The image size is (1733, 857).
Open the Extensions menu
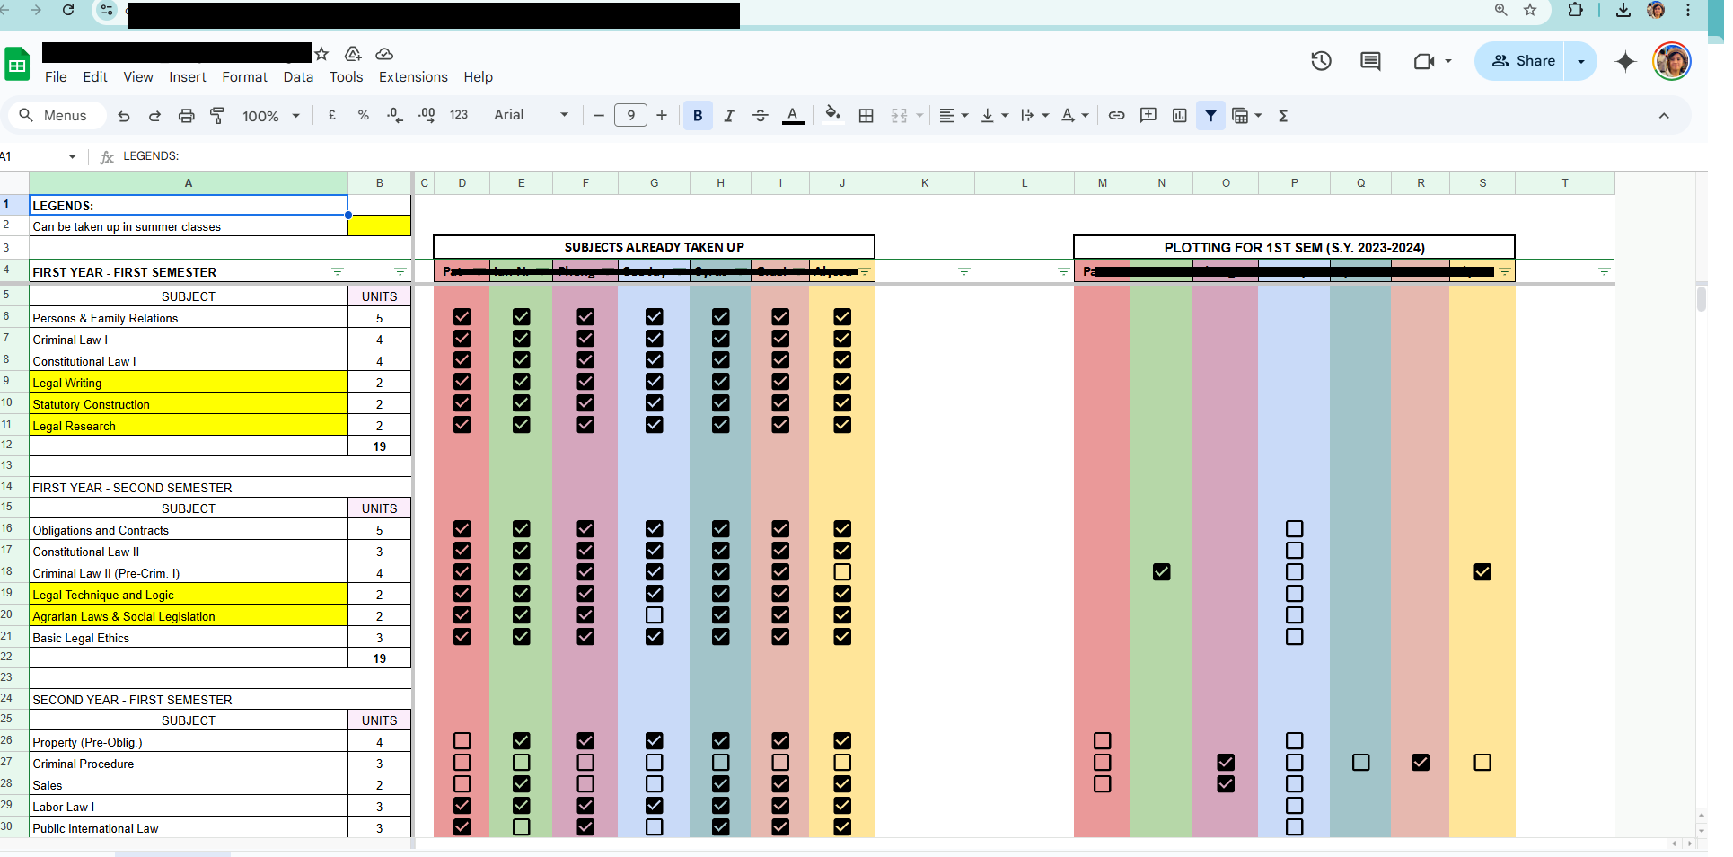tap(413, 77)
